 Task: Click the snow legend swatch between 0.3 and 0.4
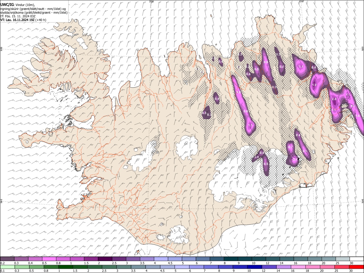(21, 259)
